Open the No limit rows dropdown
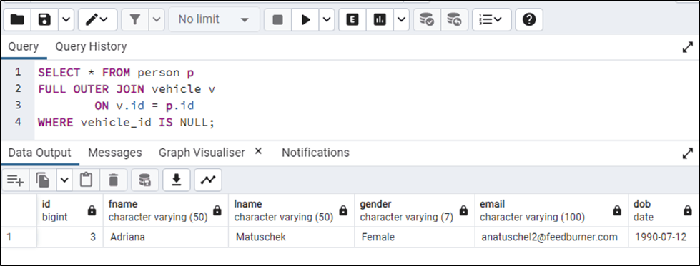The width and height of the screenshot is (700, 266). point(213,19)
